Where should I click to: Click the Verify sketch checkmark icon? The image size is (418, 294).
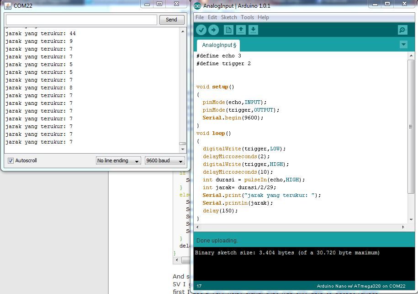pos(201,30)
